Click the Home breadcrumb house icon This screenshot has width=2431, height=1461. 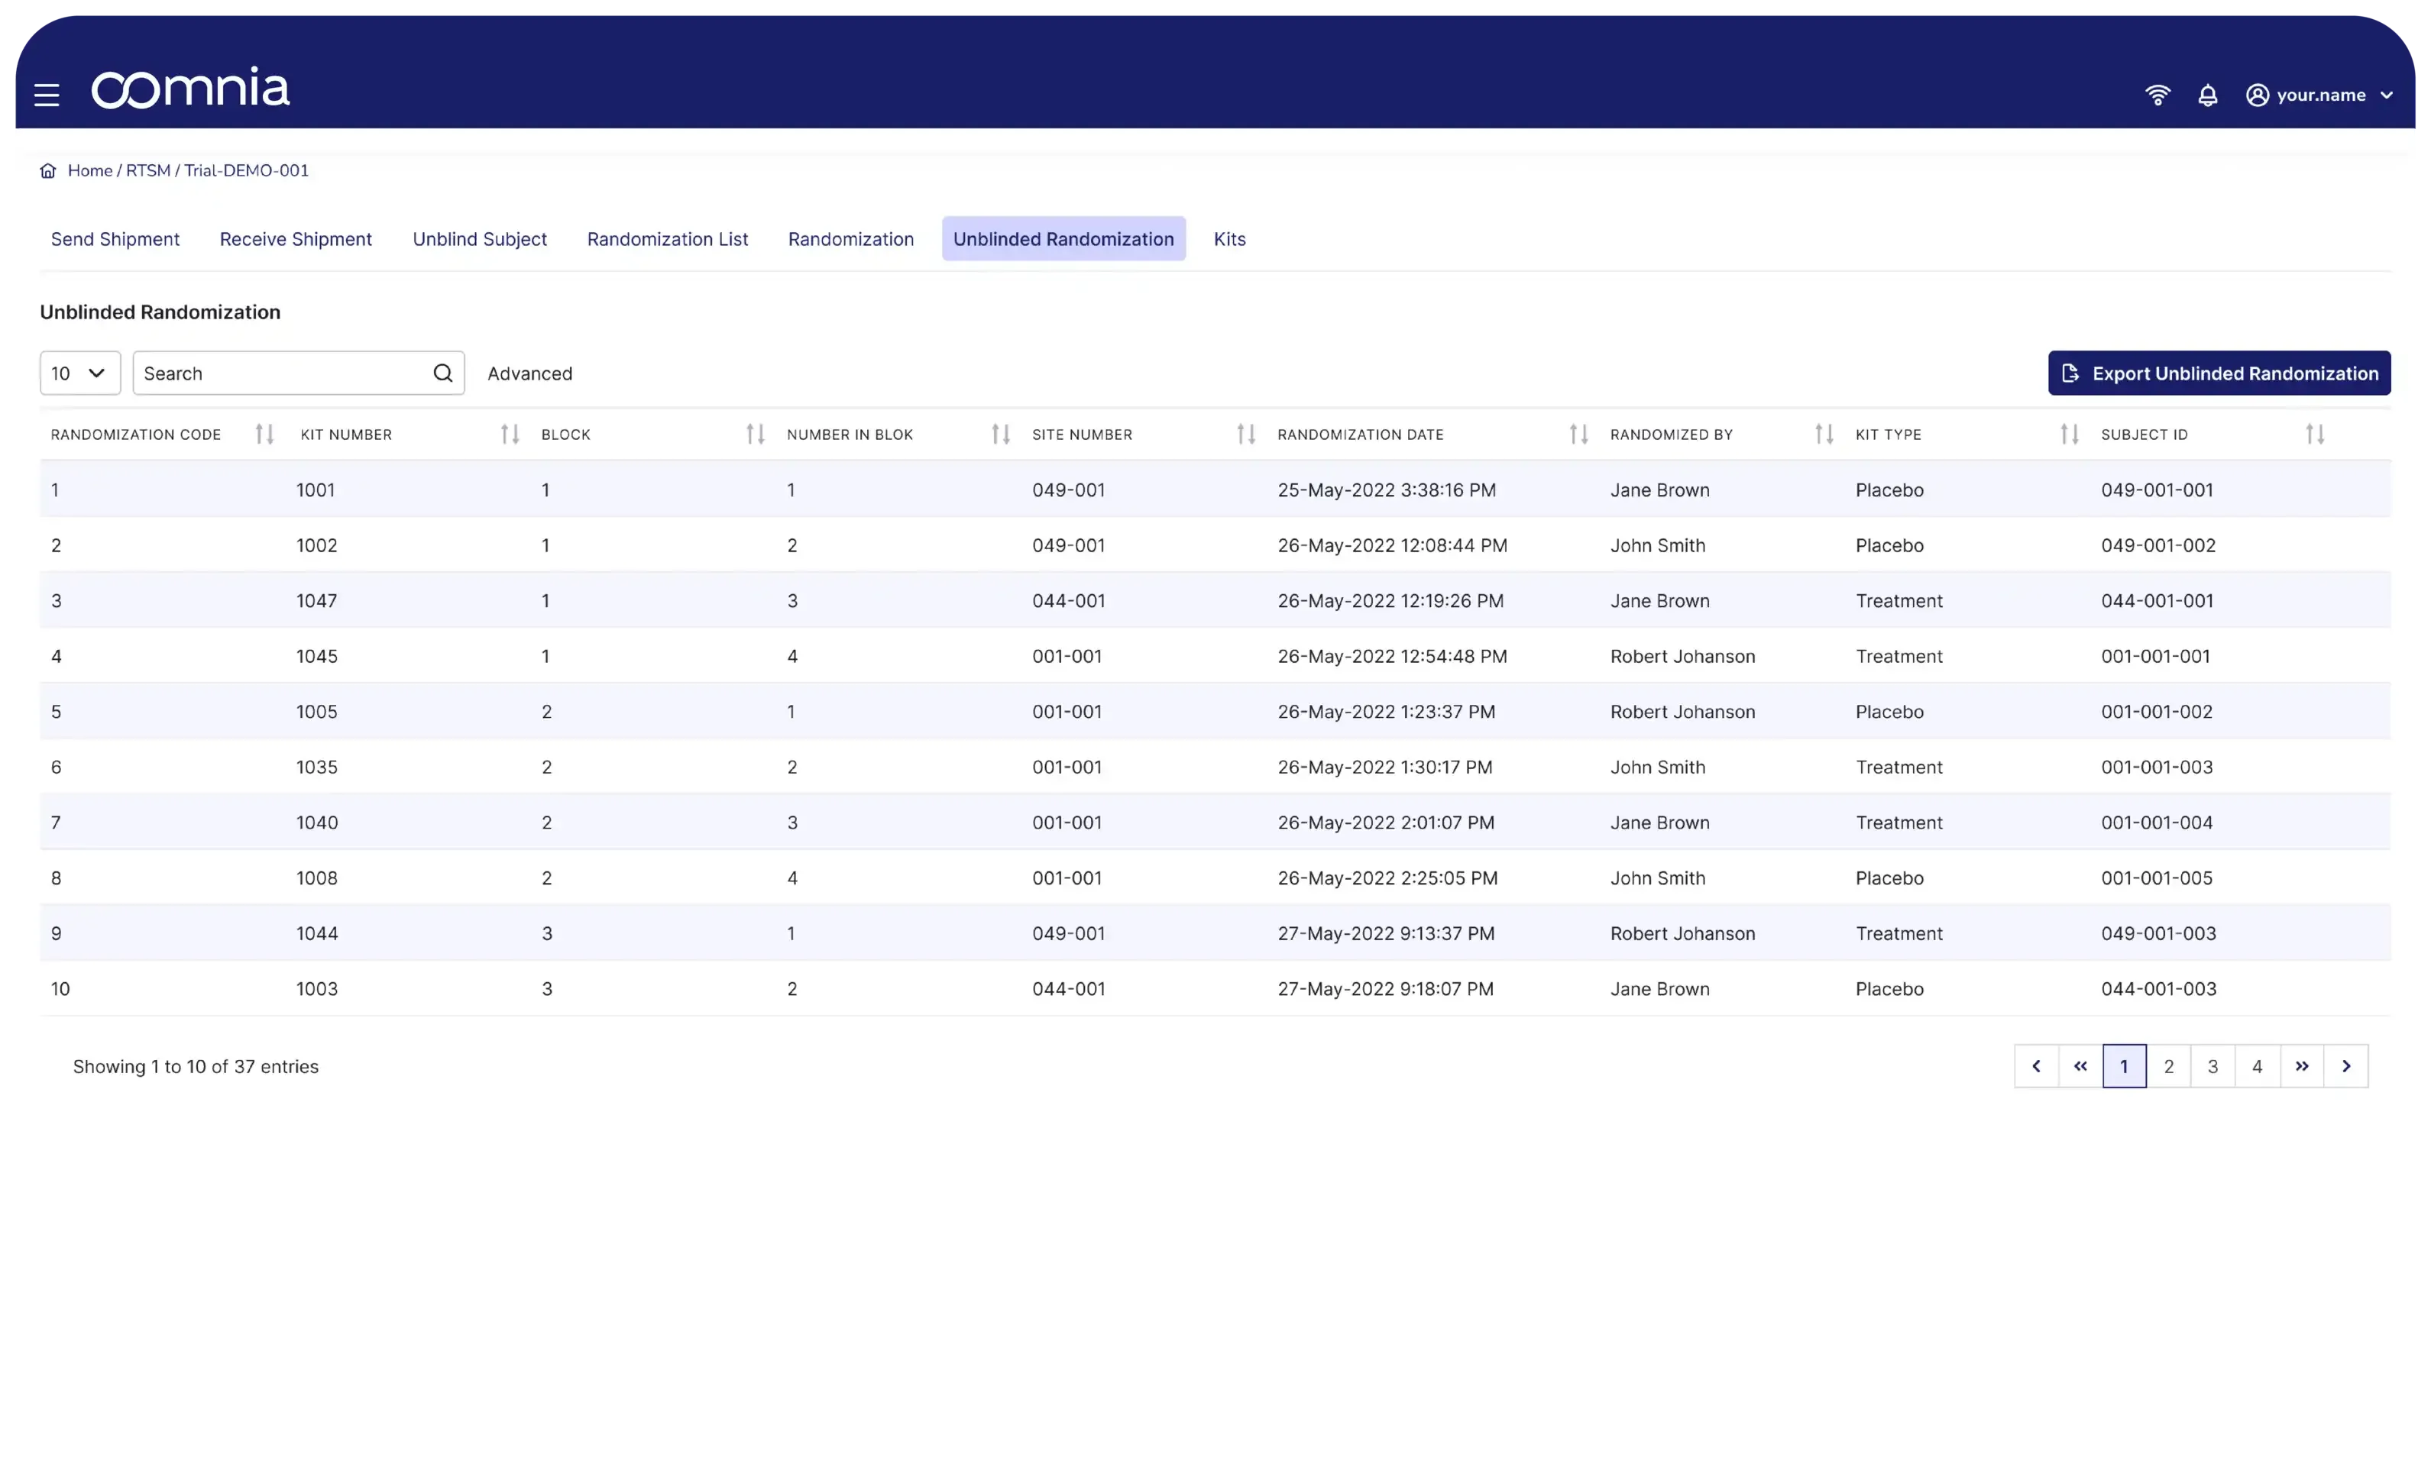tap(47, 170)
